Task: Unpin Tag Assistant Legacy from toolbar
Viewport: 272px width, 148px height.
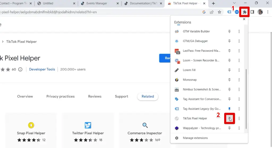Action: pos(229,109)
